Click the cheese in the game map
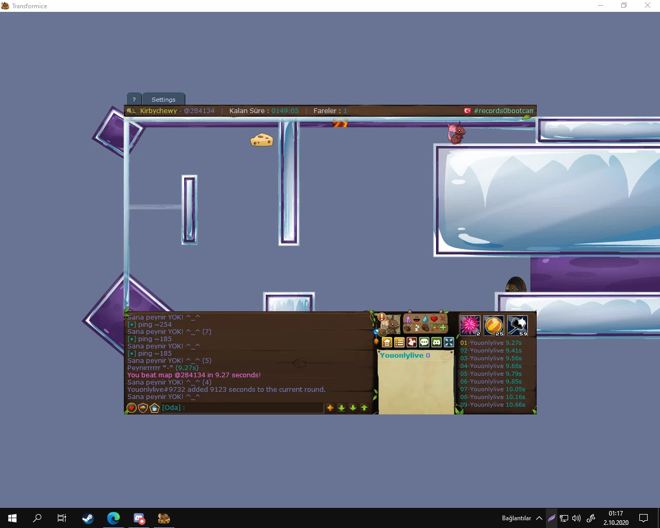This screenshot has height=528, width=660. click(262, 140)
